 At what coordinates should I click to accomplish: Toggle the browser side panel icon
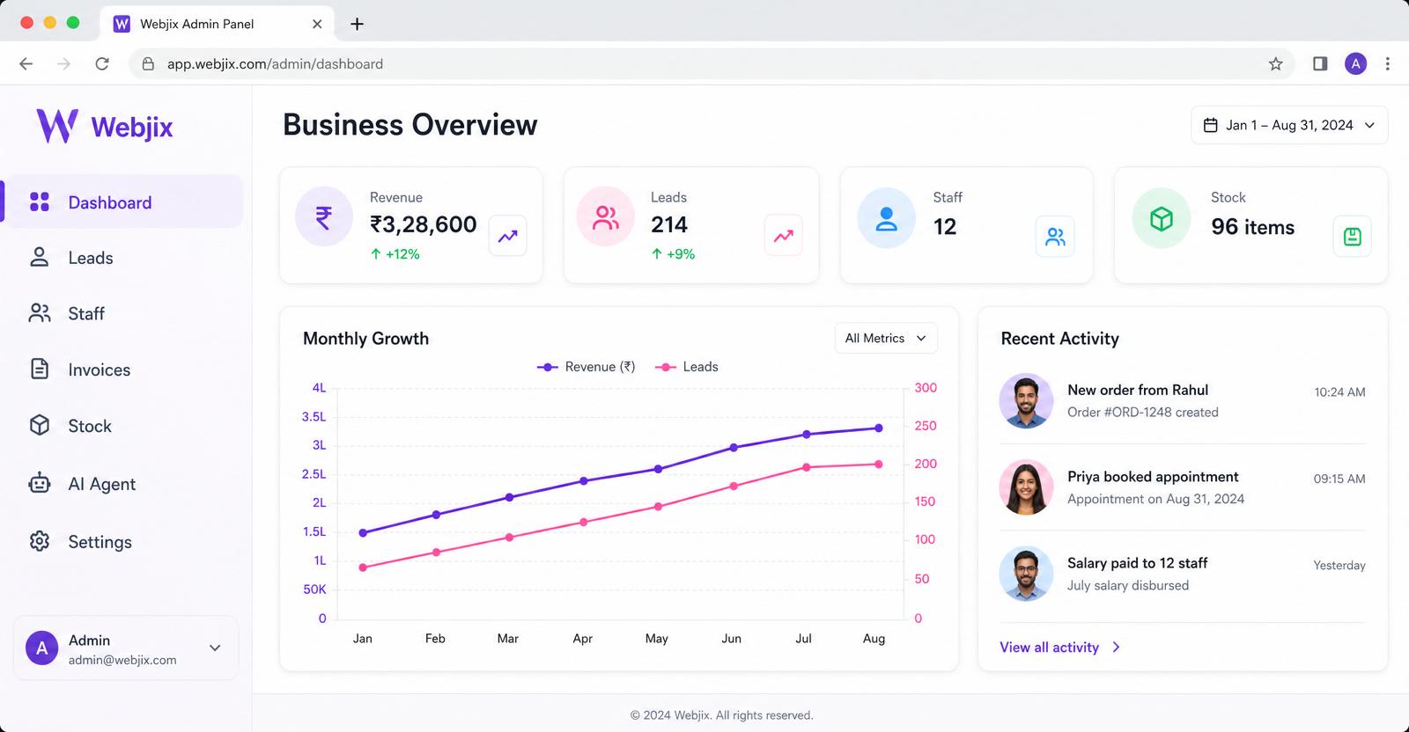pos(1320,63)
